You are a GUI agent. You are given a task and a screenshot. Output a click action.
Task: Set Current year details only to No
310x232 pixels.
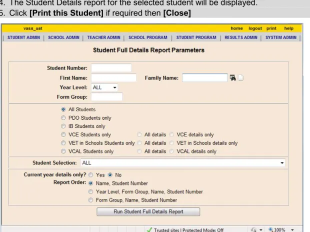(x=110, y=175)
